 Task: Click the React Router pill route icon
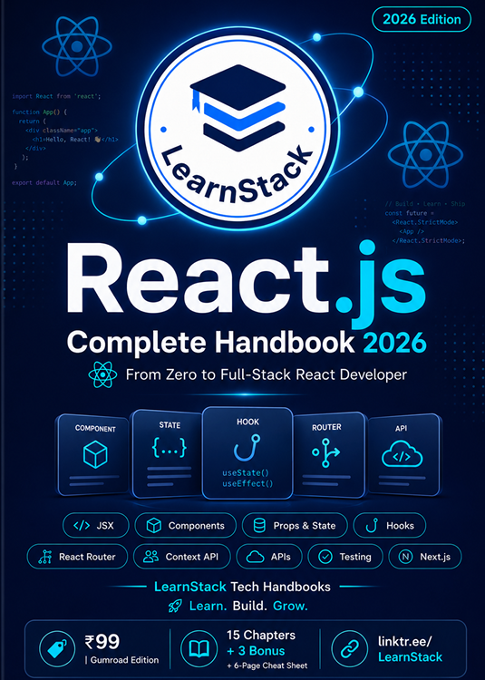(45, 557)
